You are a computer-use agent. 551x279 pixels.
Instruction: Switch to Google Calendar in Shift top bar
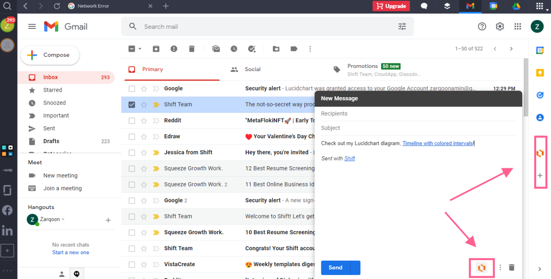pos(493,6)
